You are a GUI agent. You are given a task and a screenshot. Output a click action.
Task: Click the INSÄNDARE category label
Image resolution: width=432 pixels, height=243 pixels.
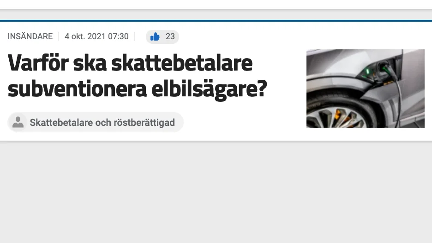point(30,36)
